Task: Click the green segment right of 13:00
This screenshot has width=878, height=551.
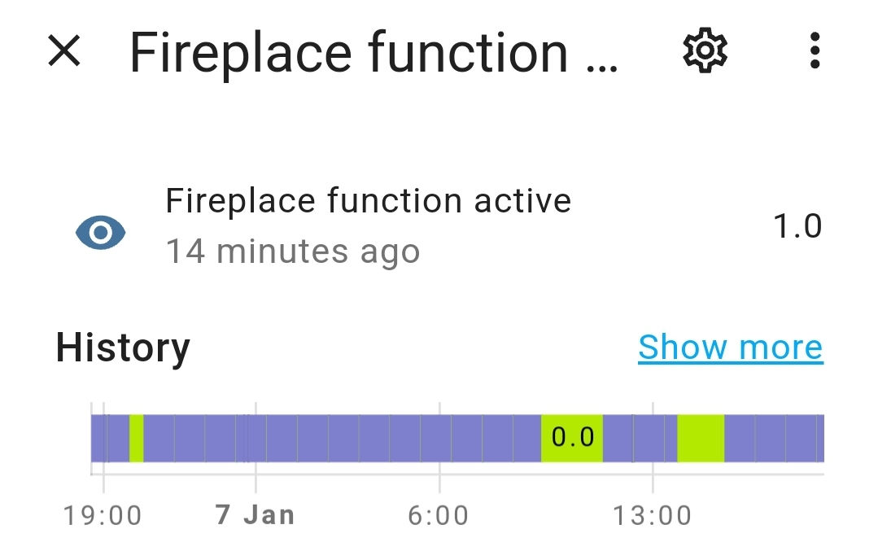Action: 701,438
